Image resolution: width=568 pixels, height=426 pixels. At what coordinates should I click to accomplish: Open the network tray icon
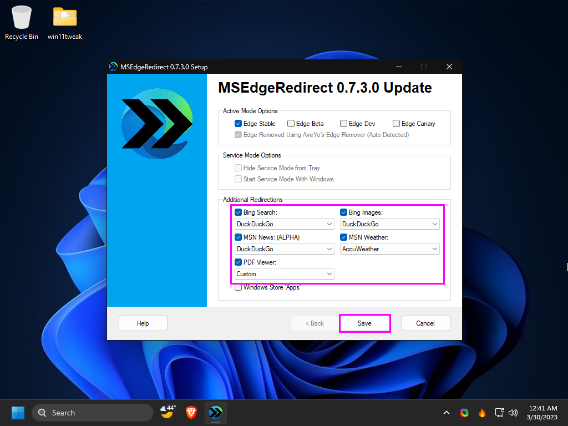tap(500, 413)
